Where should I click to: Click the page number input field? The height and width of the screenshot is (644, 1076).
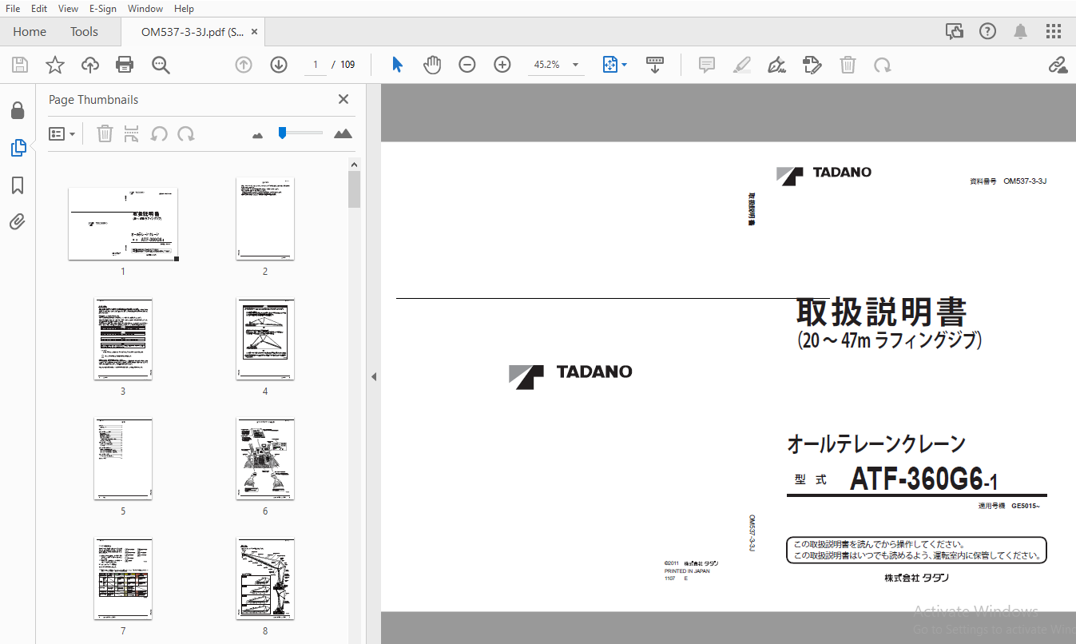click(316, 65)
